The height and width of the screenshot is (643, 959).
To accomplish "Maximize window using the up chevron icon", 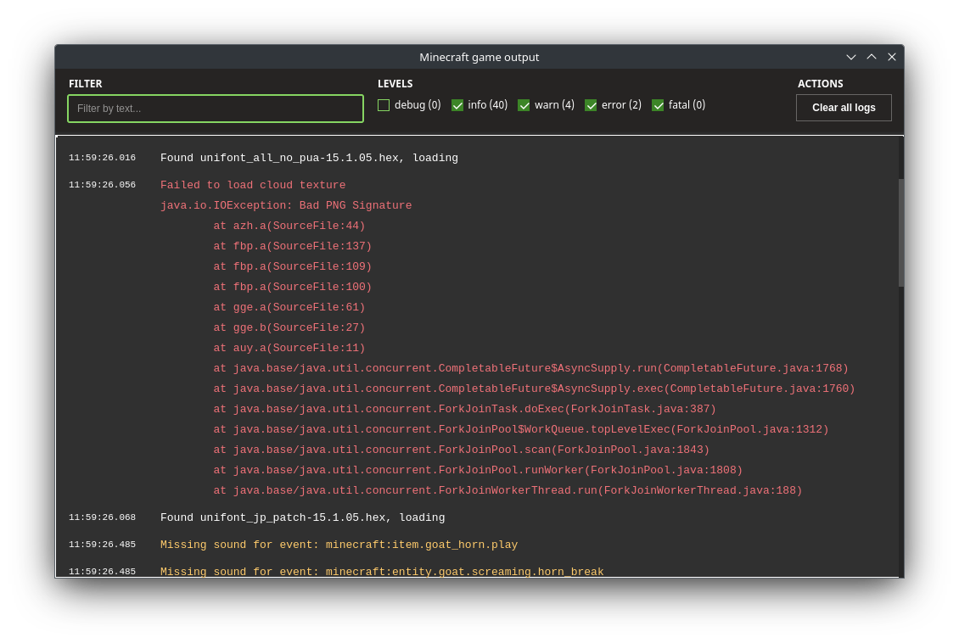I will pos(872,57).
